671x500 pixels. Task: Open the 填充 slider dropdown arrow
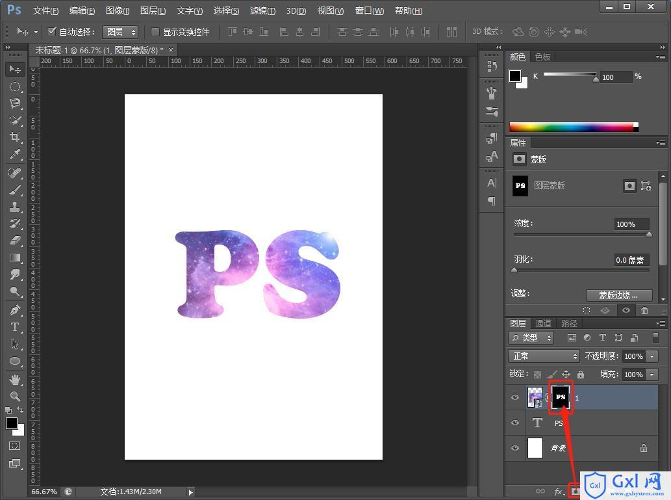(652, 375)
